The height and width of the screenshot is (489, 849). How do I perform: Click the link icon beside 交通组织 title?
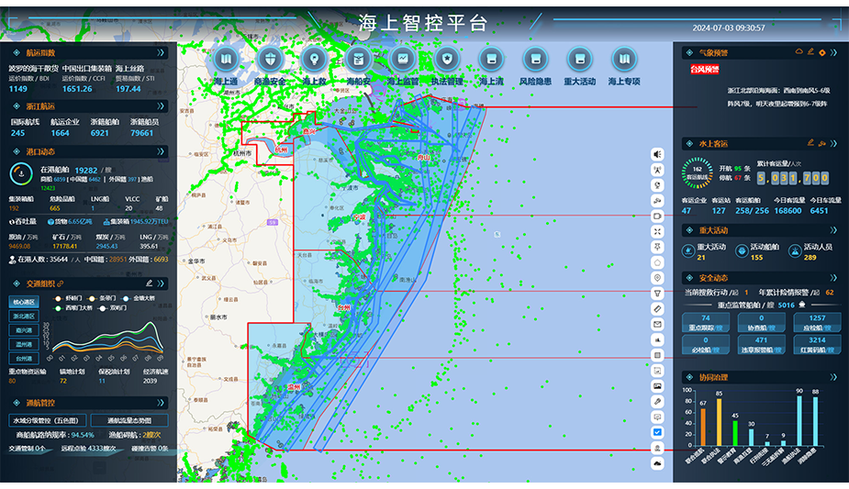pos(61,283)
